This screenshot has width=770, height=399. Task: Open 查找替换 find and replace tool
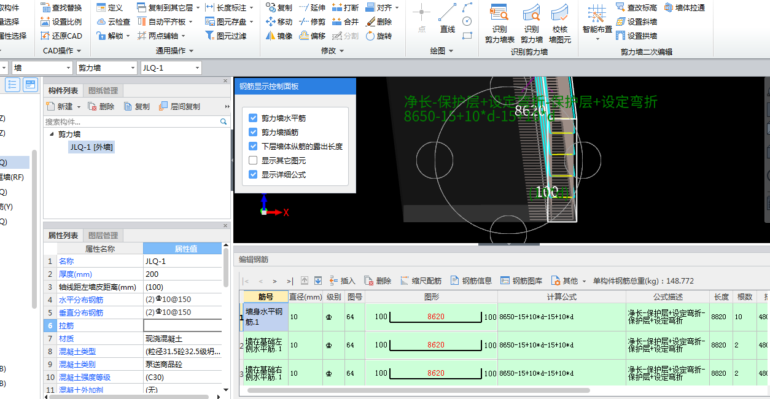tap(61, 7)
